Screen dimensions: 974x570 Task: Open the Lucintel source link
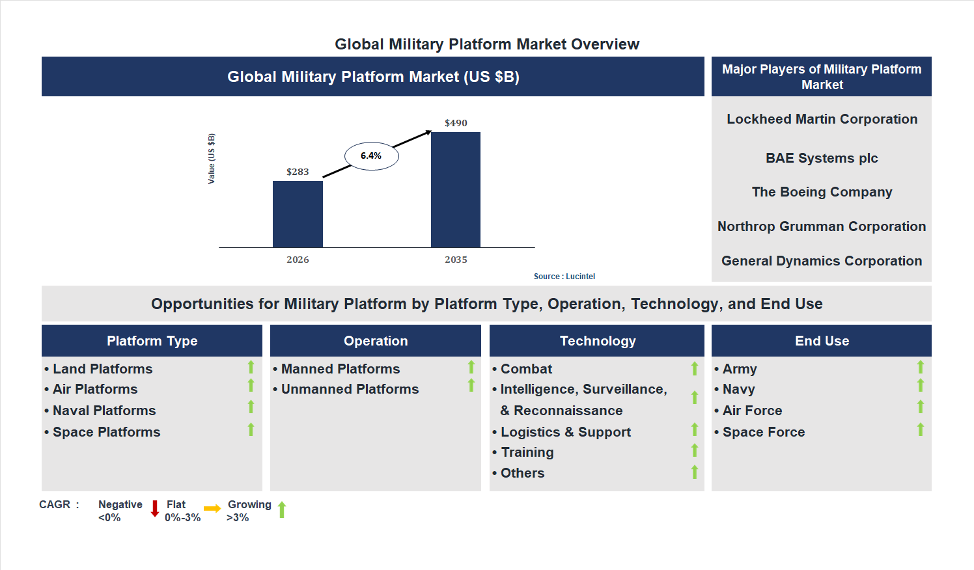click(x=563, y=276)
